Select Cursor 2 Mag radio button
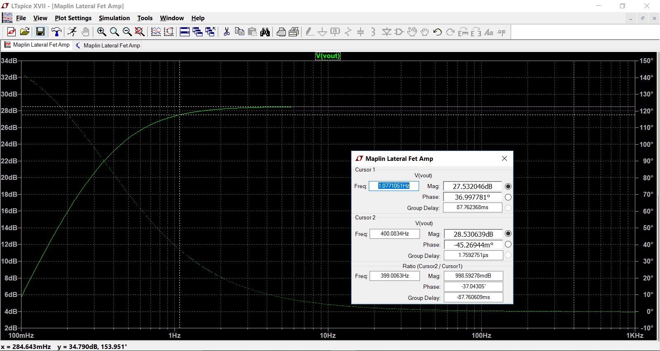The width and height of the screenshot is (660, 351). [x=508, y=234]
